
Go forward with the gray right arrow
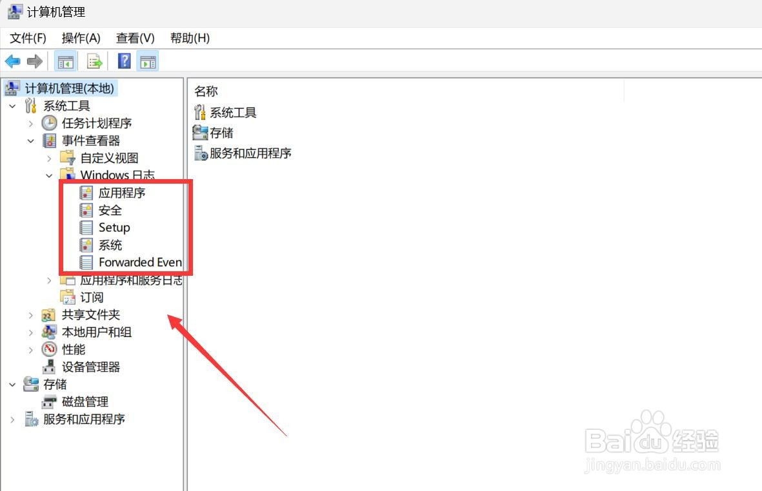tap(34, 62)
